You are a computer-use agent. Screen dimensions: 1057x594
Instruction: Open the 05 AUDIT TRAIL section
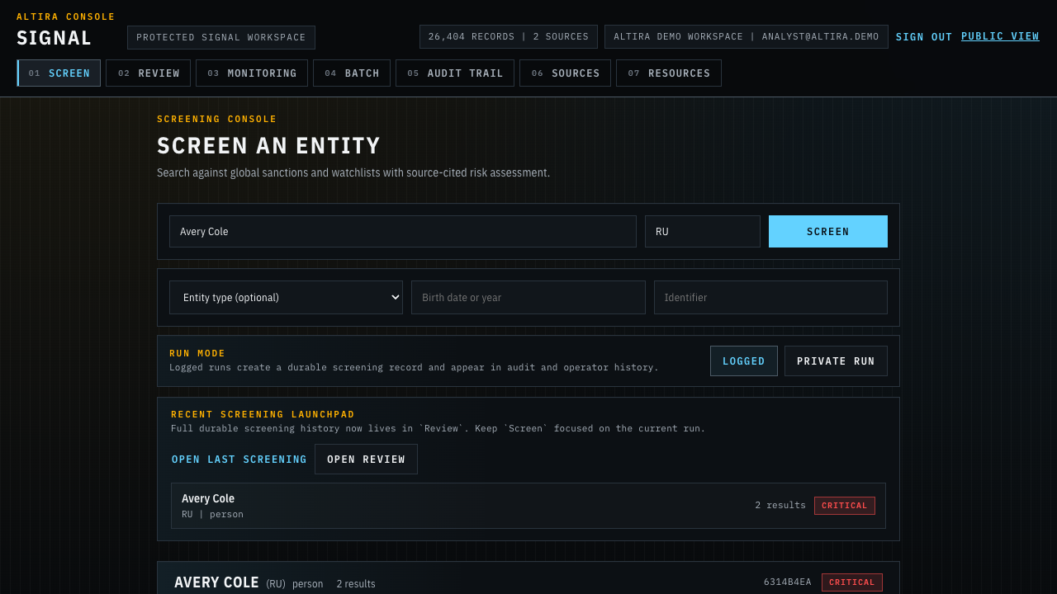tap(454, 73)
